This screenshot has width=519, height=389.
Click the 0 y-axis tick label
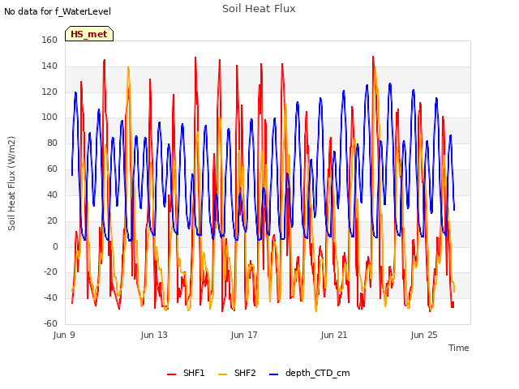pos(55,246)
